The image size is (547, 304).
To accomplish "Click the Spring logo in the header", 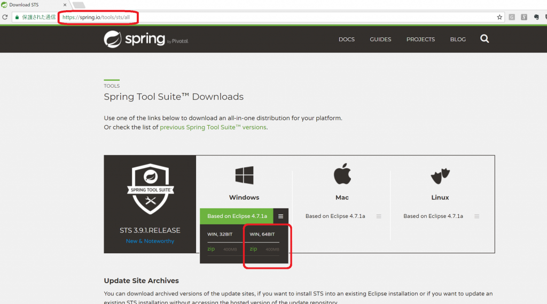I will coord(145,39).
